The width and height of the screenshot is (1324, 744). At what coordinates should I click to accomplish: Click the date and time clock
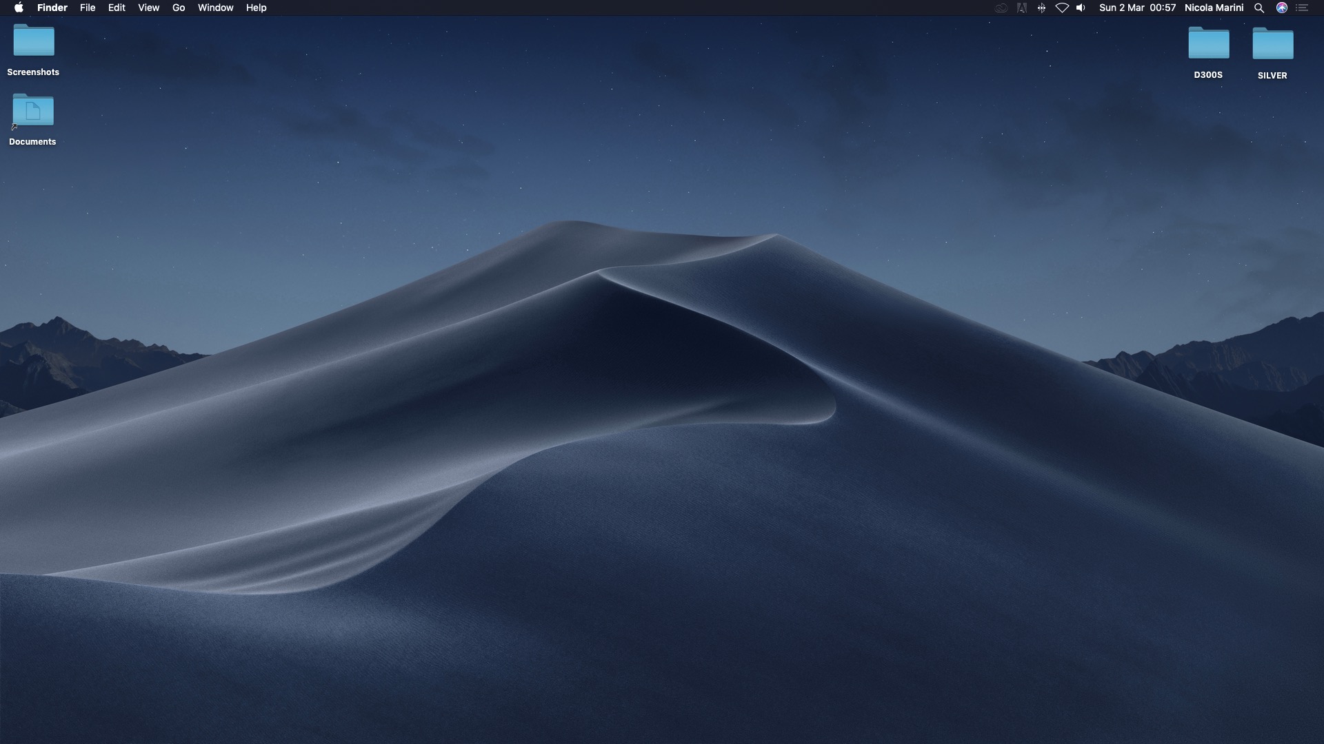click(1137, 8)
